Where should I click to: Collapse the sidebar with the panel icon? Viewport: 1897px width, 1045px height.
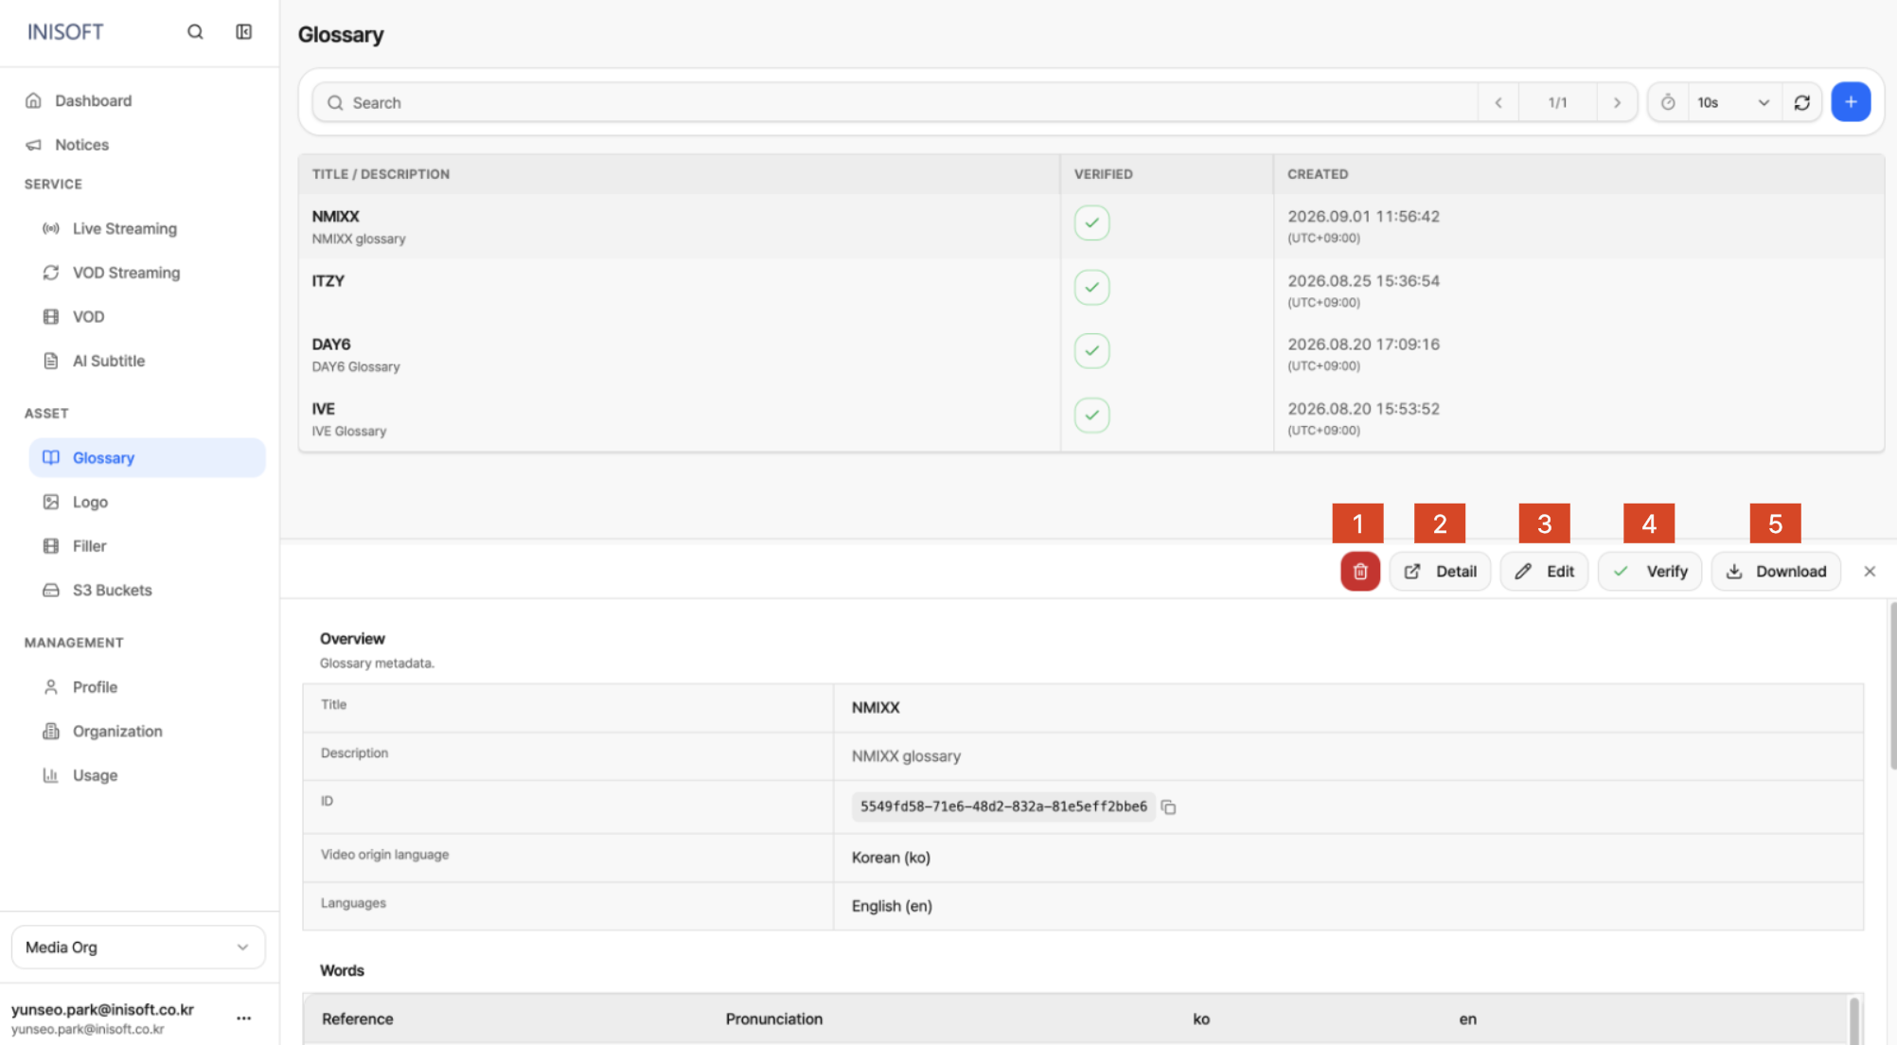244,32
